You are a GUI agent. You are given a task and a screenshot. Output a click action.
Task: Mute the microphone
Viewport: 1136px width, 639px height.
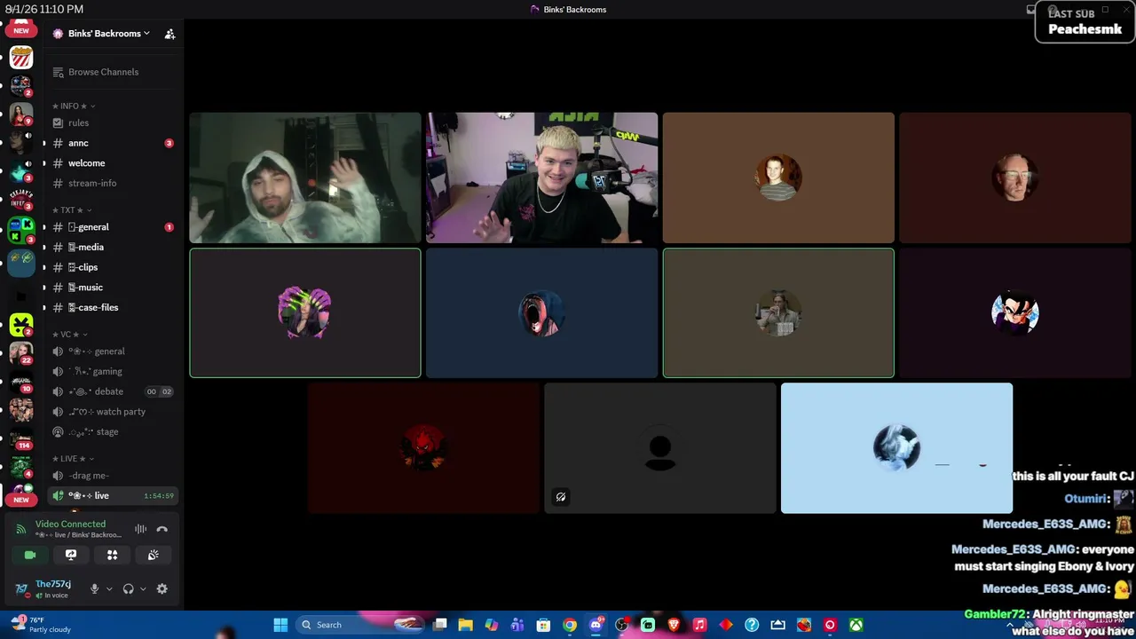click(x=94, y=588)
